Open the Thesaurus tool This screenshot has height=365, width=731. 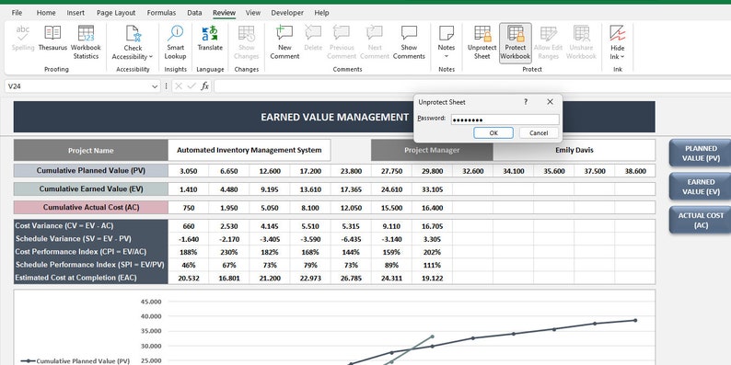tap(52, 39)
